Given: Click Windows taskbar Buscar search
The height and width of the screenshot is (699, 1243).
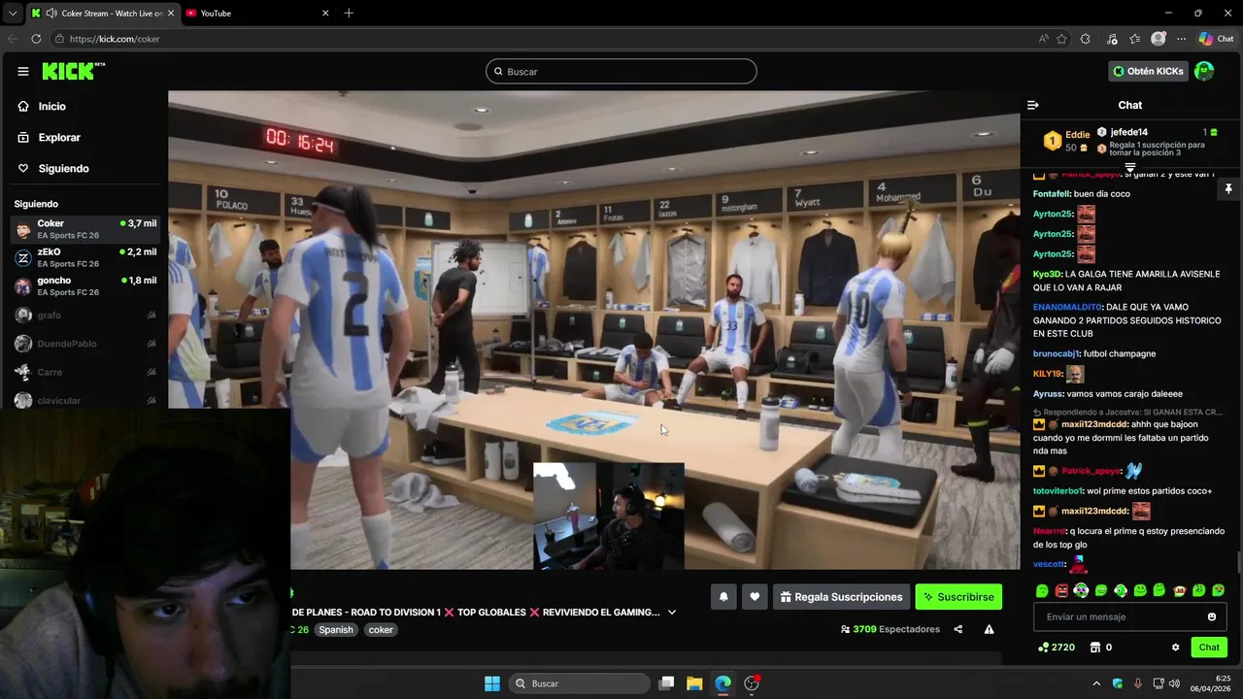Looking at the screenshot, I should tap(580, 683).
